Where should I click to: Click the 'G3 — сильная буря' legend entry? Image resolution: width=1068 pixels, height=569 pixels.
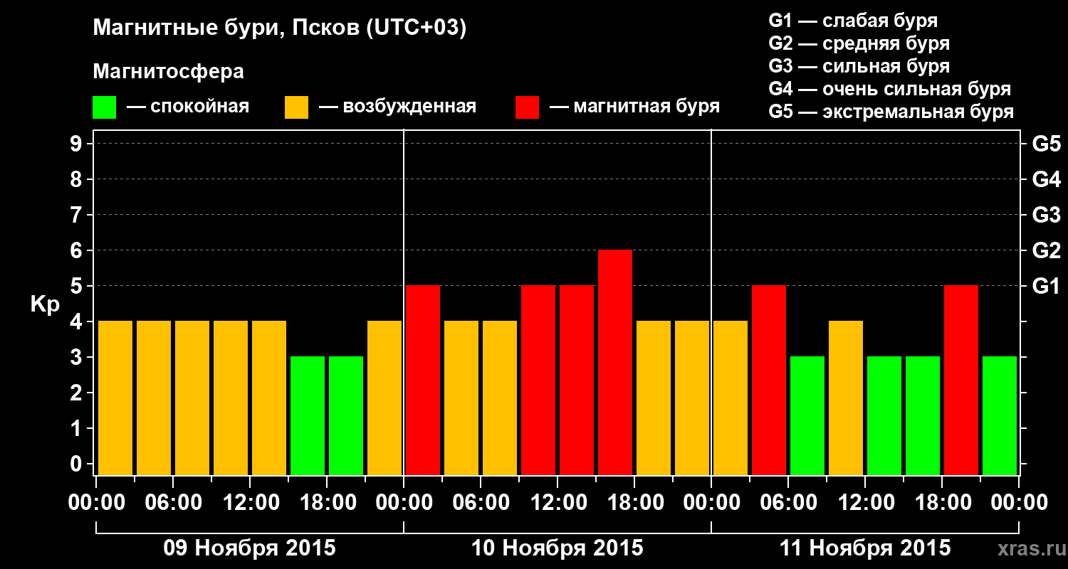click(x=859, y=66)
